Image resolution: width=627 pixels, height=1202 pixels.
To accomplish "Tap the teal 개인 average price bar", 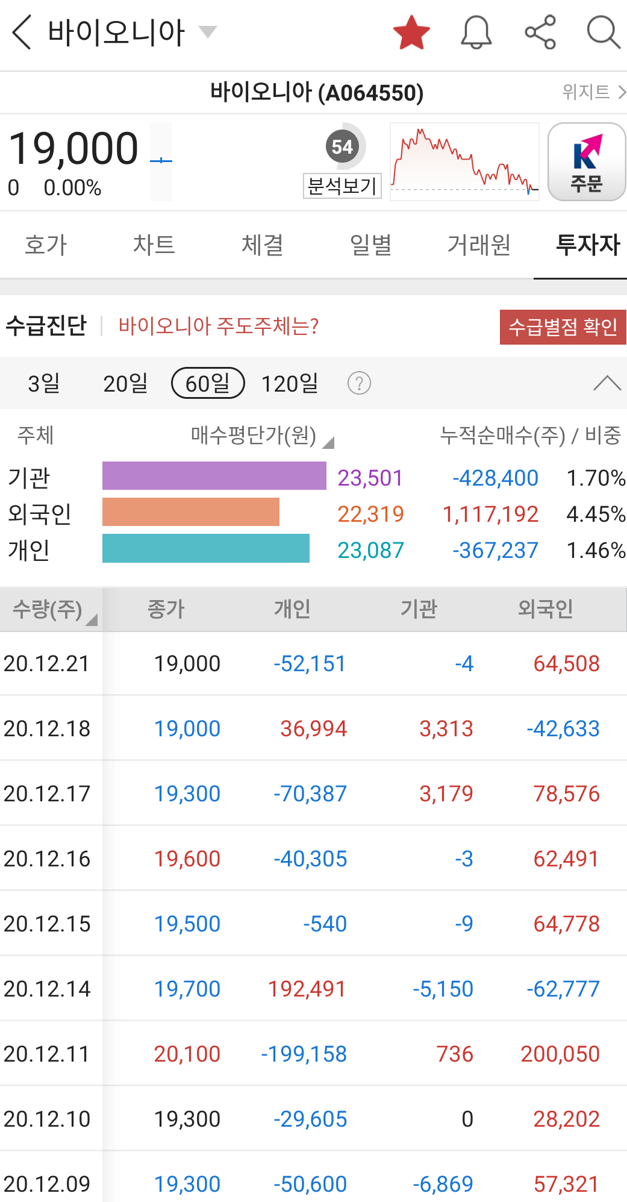I will [x=206, y=548].
